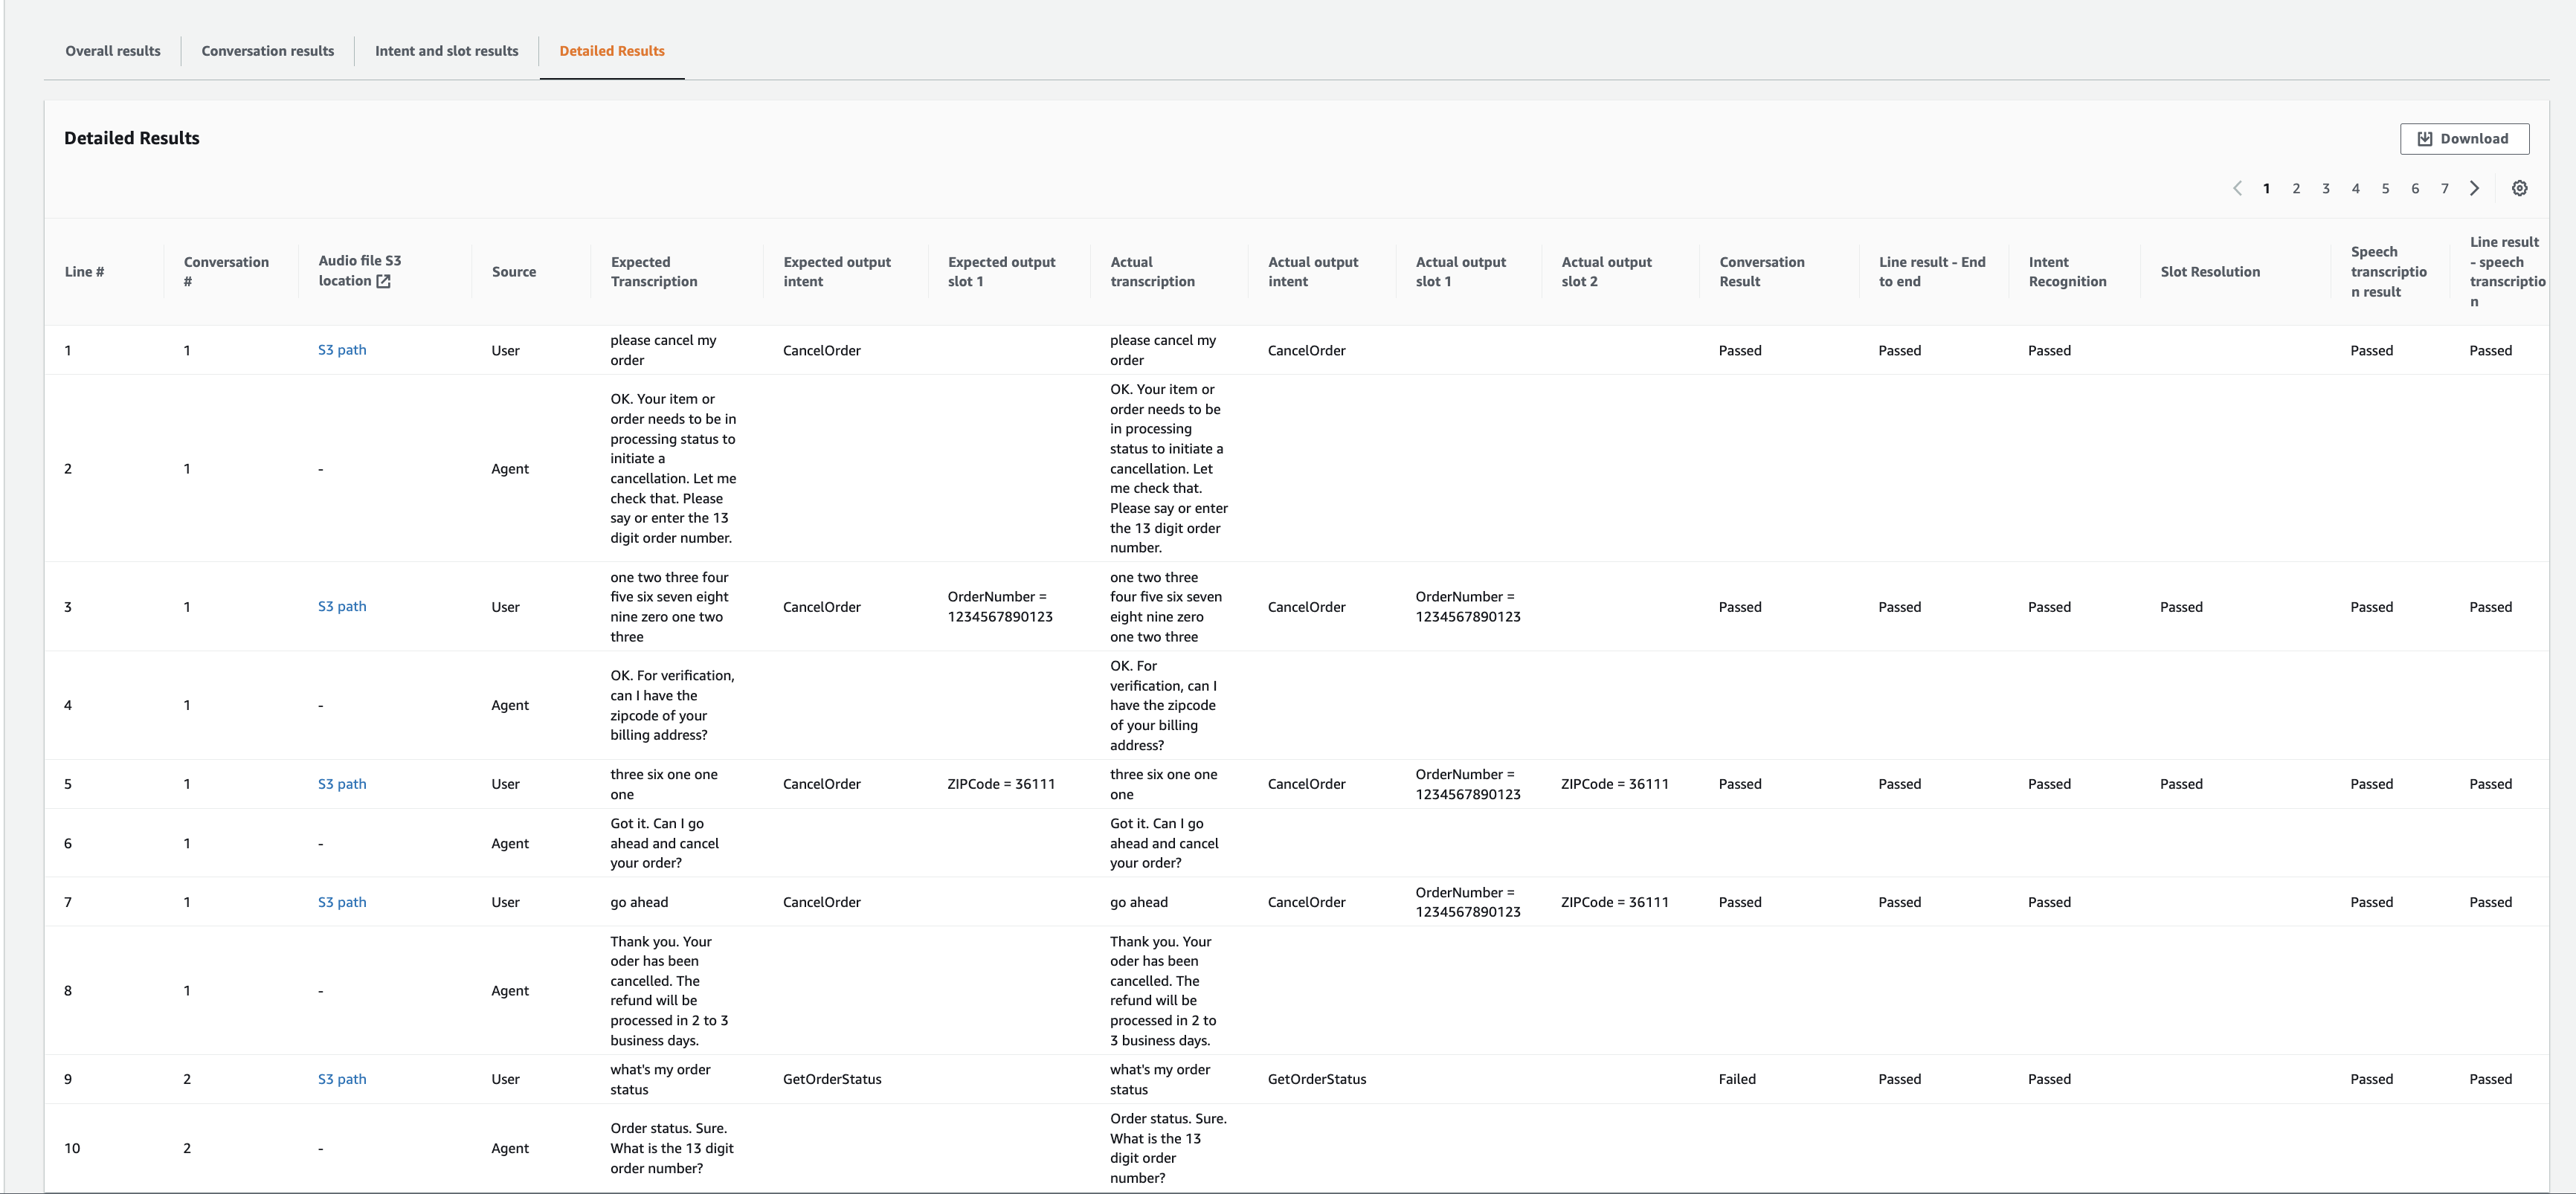Open S3 path link for line 1
Screen dimensions: 2576x1194
[342, 350]
